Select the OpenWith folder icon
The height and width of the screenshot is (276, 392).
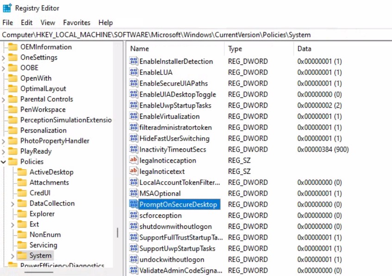(x=13, y=78)
